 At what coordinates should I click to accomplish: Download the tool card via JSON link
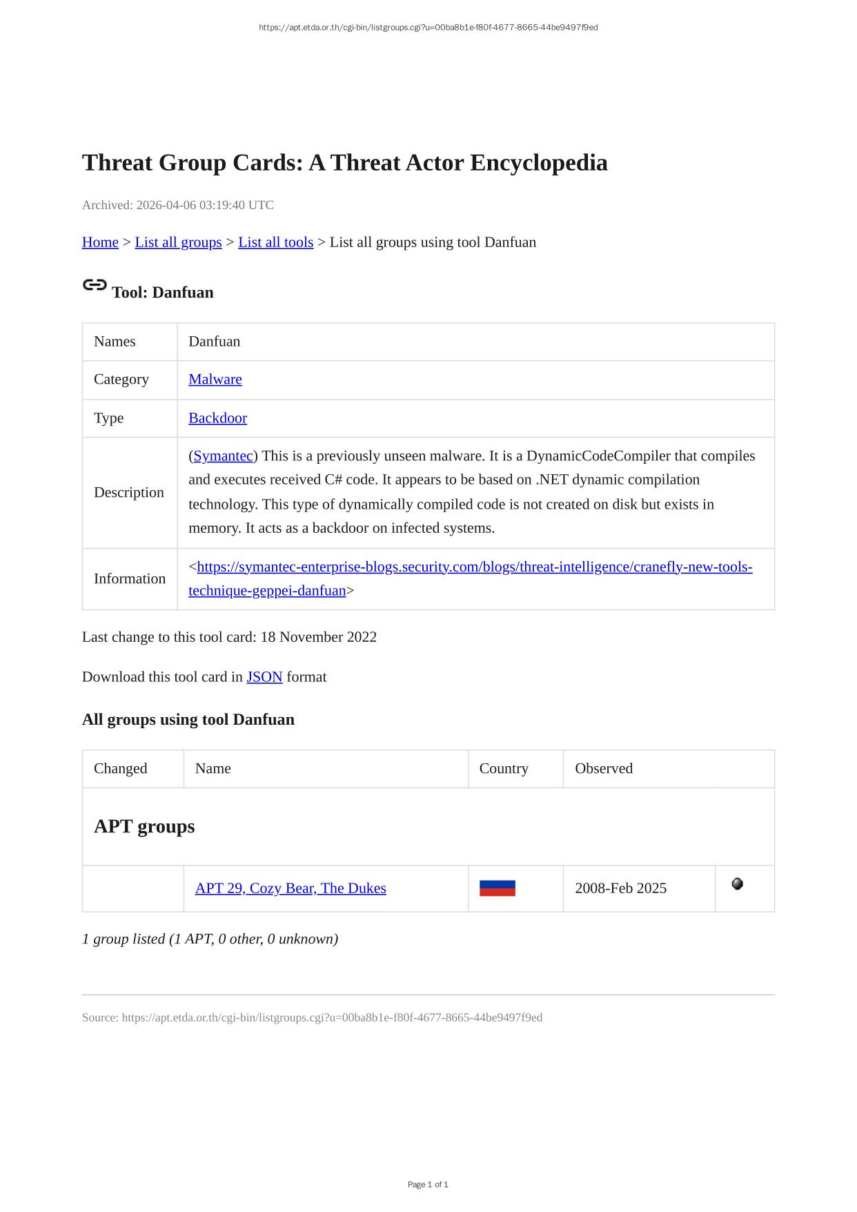coord(264,676)
